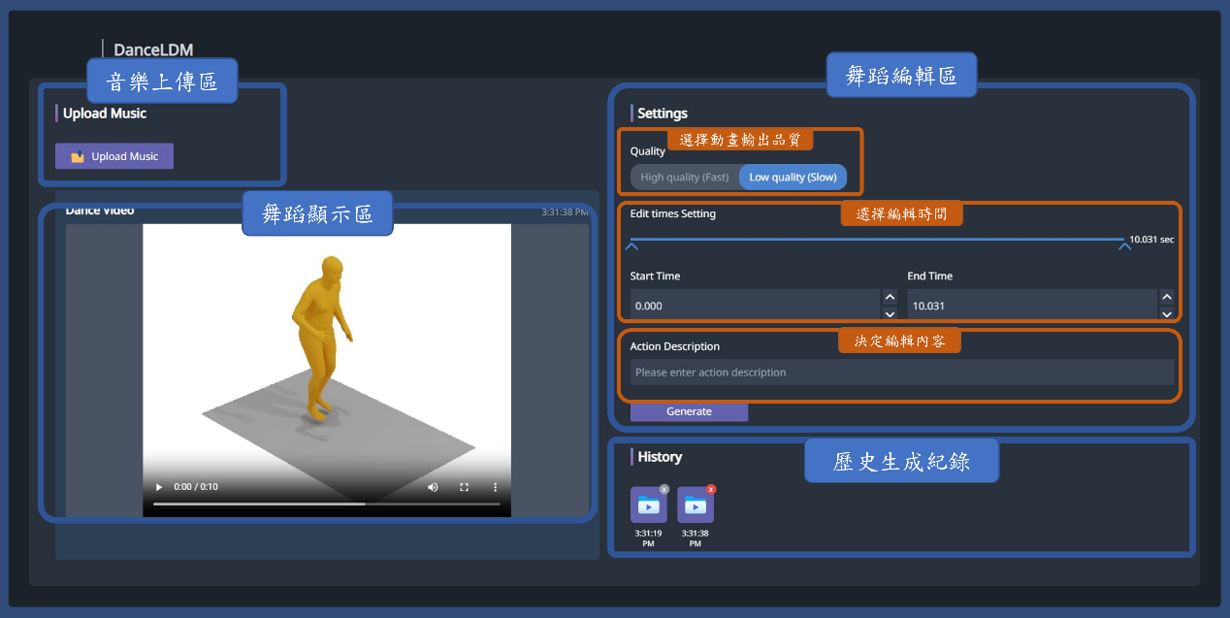Select High quality (Fast) option
This screenshot has width=1230, height=618.
pyautogui.click(x=685, y=178)
